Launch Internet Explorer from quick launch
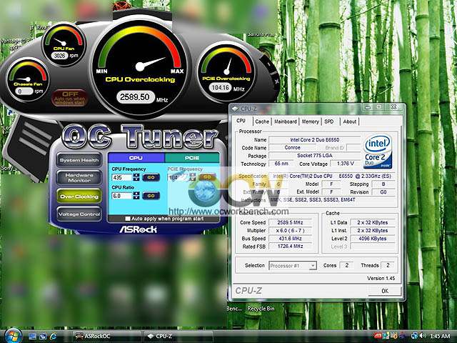457x343 pixels. pos(53,337)
